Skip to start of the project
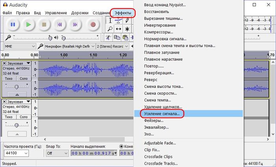This screenshot has height=167, width=276. [x=60, y=24]
